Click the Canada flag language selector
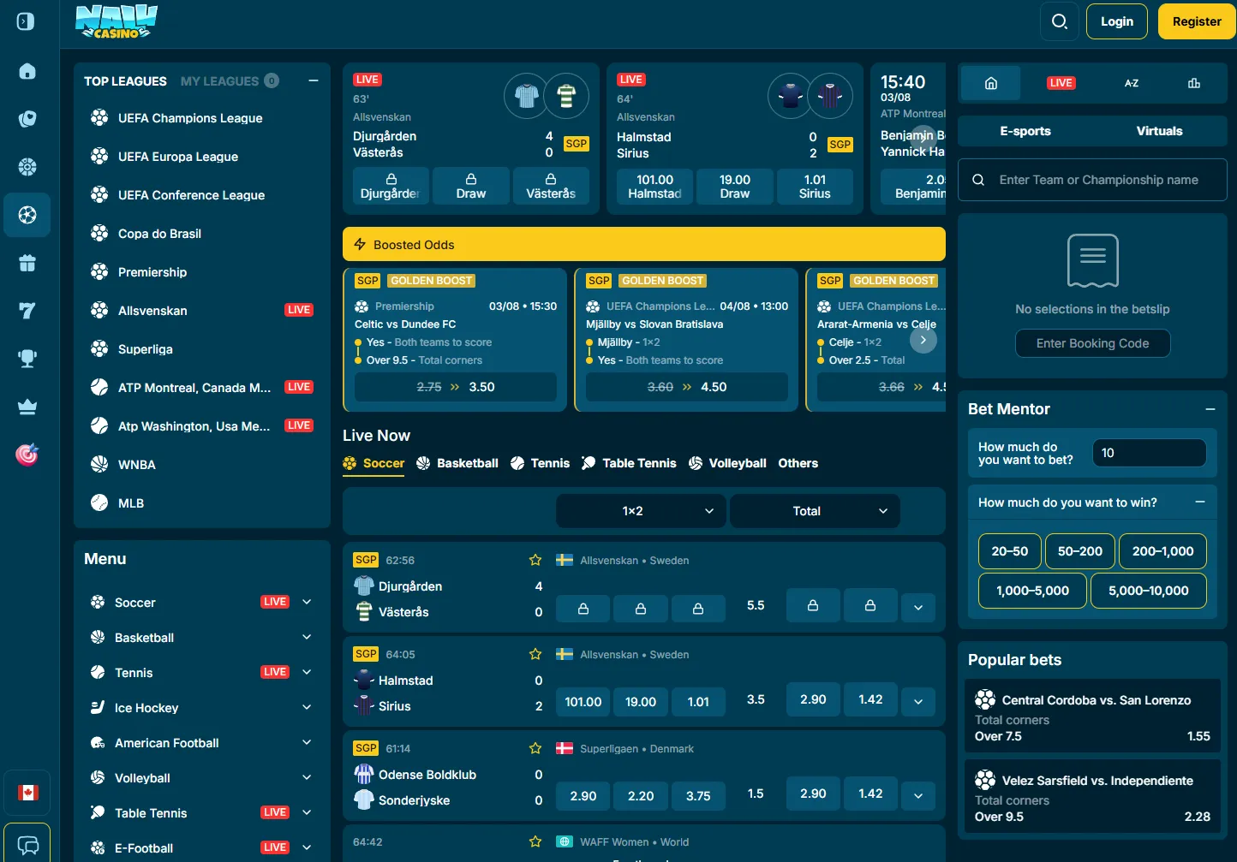 coord(27,793)
